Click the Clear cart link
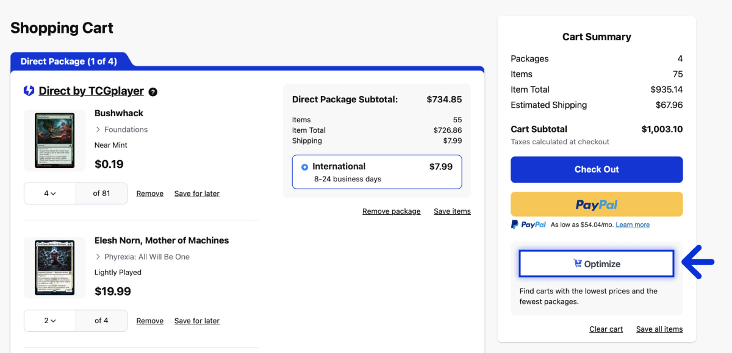Viewport: 732px width, 353px height. [606, 329]
